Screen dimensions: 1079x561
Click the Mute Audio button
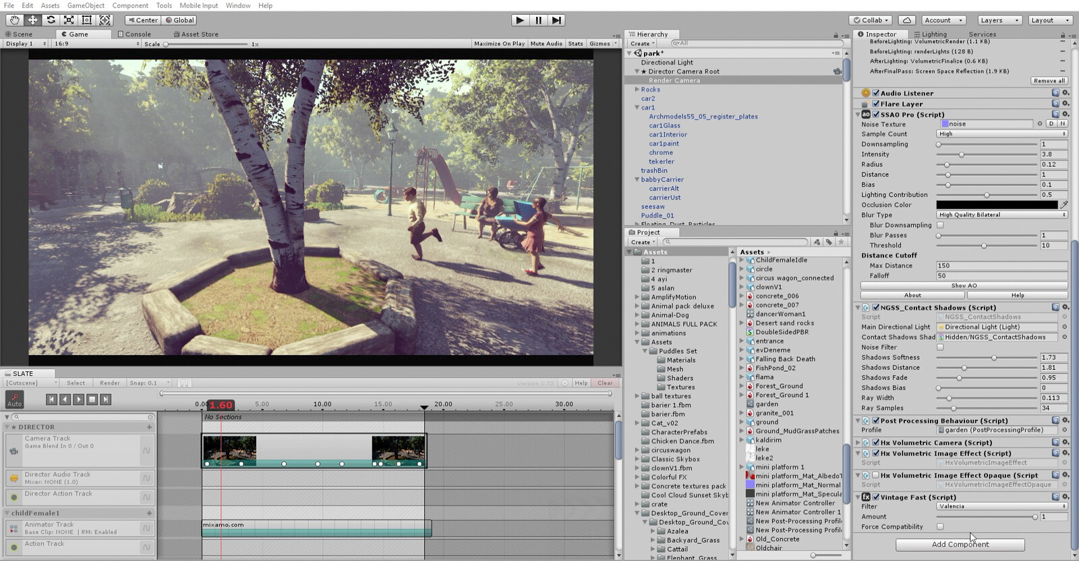point(546,43)
